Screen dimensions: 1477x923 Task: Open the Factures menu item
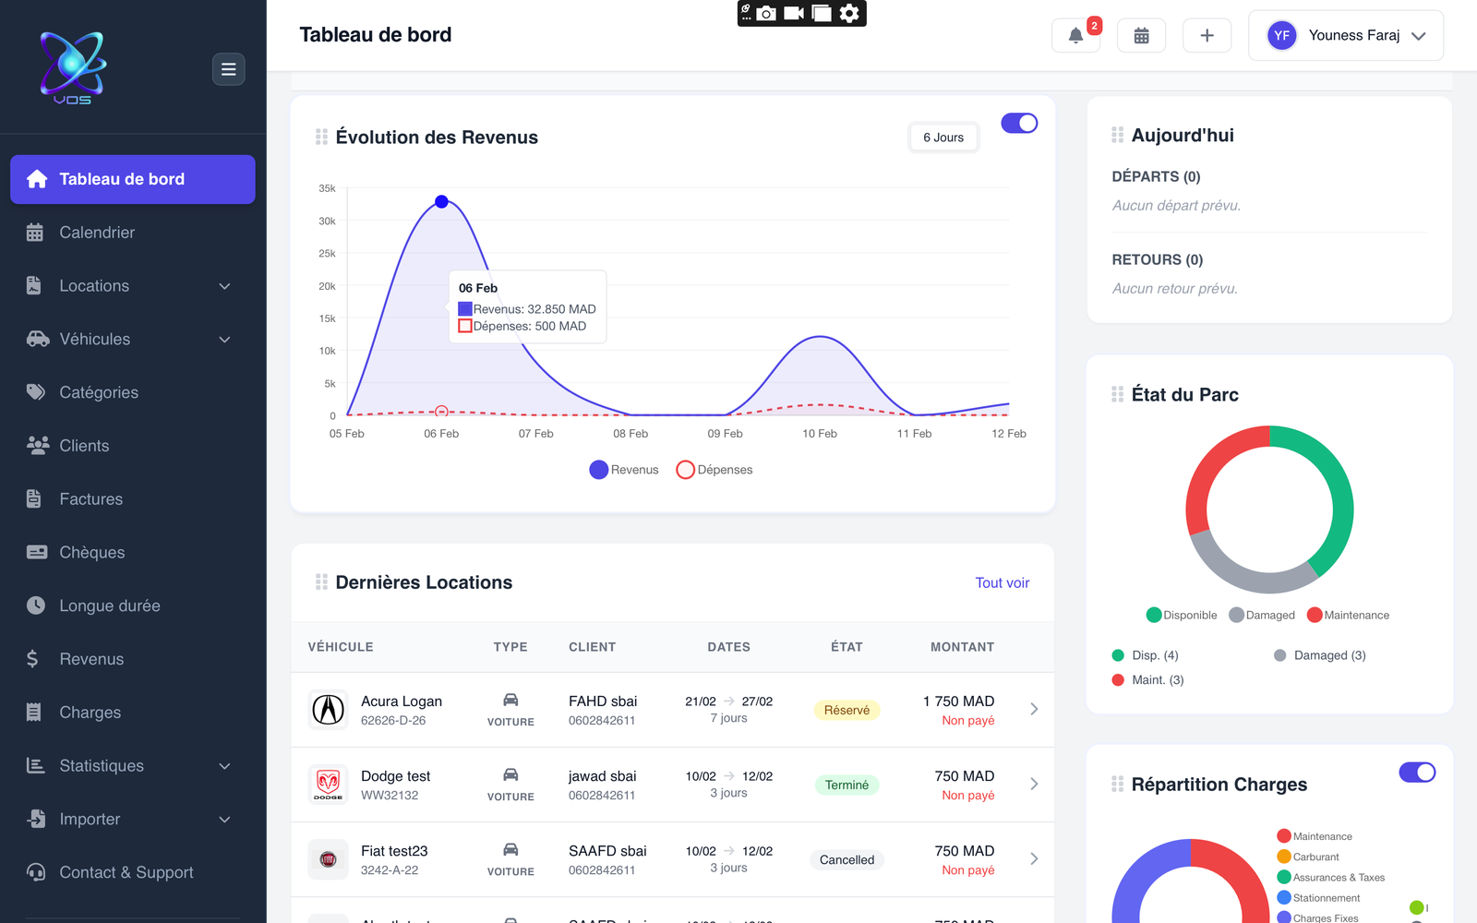90,499
